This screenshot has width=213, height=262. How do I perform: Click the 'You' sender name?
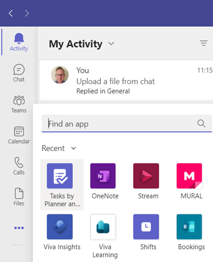pyautogui.click(x=83, y=70)
